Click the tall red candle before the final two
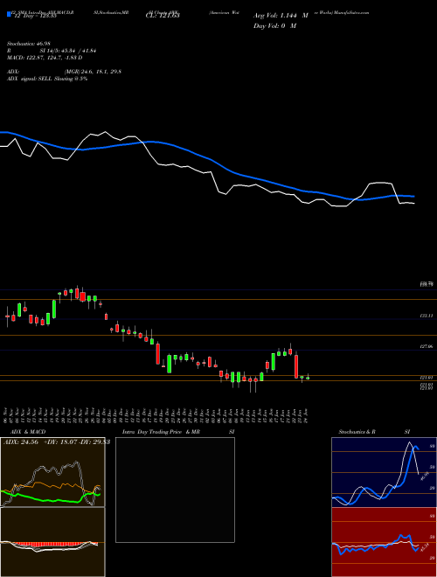This screenshot has width=437, height=577. pos(296,366)
